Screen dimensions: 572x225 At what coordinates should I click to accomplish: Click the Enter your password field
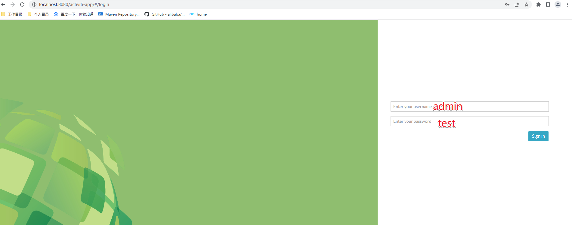click(469, 121)
